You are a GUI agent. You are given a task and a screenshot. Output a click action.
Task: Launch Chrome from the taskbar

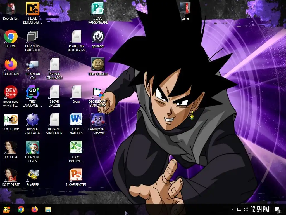pos(21,209)
